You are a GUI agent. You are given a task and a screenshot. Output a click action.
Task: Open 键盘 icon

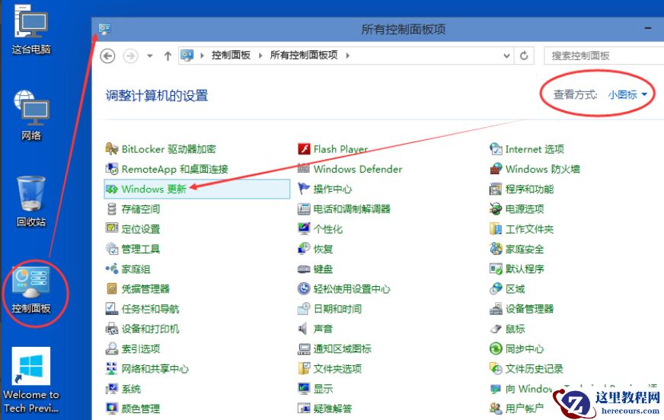pos(304,269)
